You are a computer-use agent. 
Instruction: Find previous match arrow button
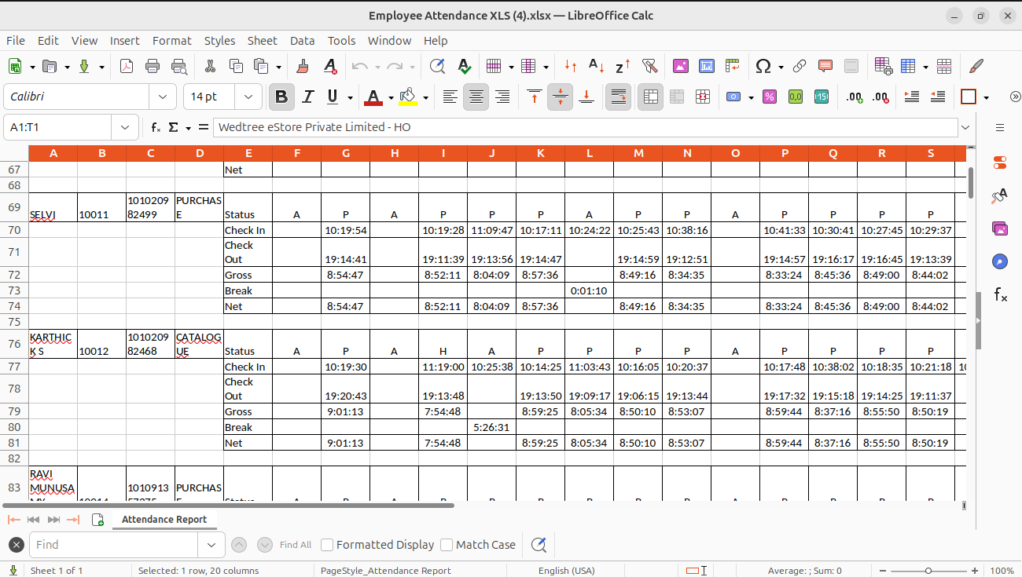(239, 545)
